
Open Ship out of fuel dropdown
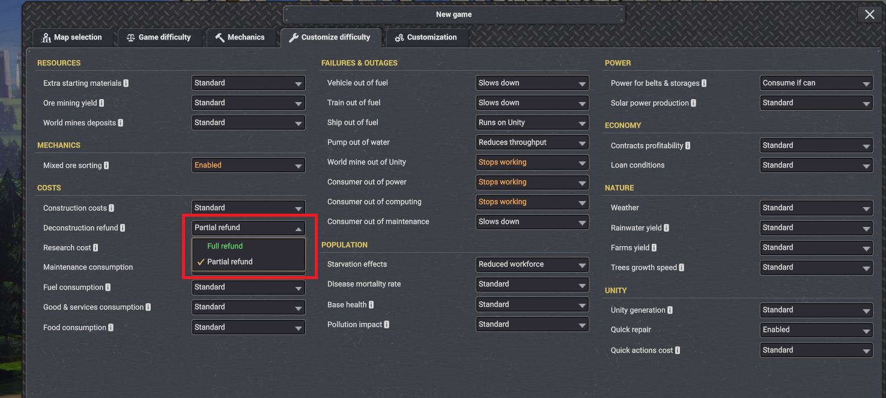[x=532, y=122]
